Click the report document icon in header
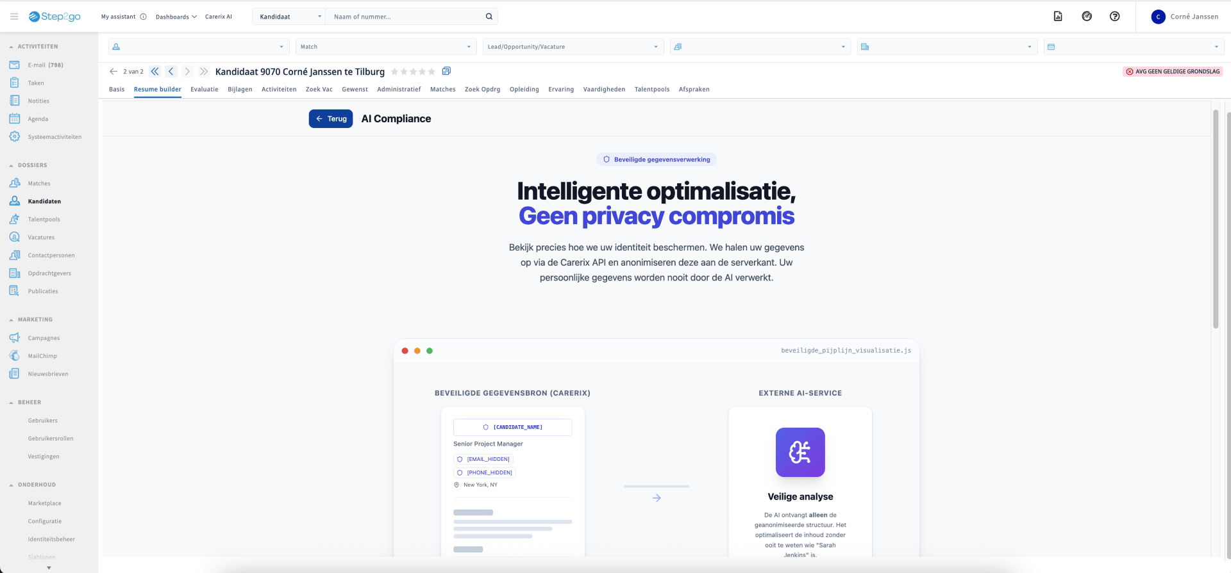Image resolution: width=1231 pixels, height=573 pixels. (x=1058, y=17)
